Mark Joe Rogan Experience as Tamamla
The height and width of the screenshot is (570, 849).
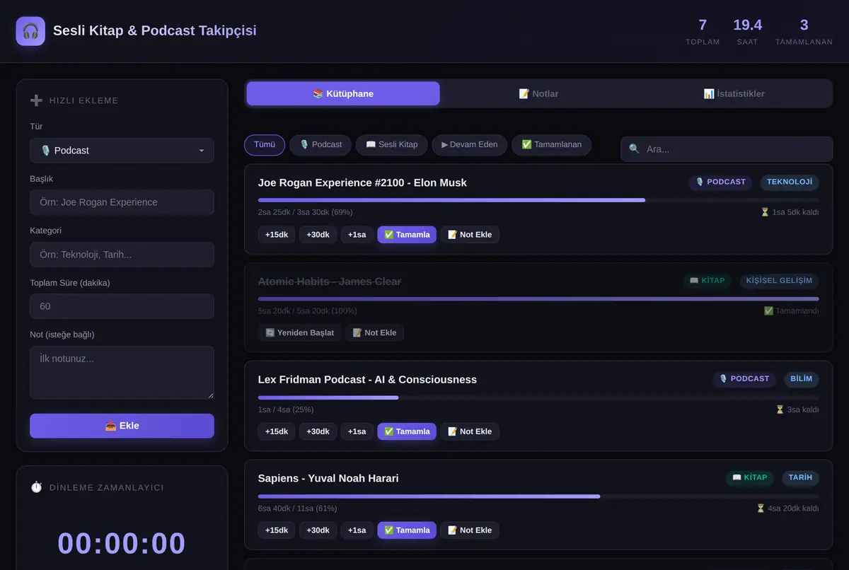point(407,235)
